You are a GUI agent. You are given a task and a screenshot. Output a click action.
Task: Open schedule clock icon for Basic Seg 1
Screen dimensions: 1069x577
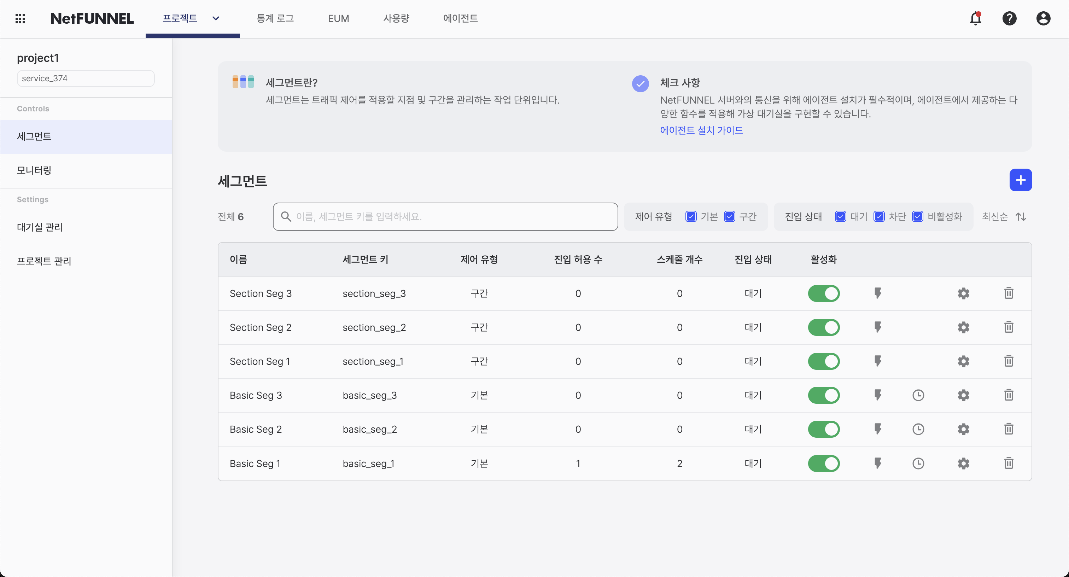(918, 464)
